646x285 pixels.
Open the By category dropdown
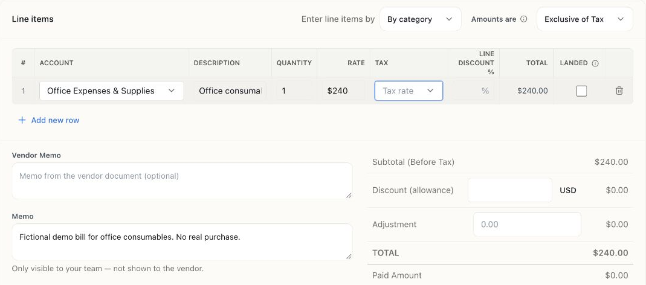[x=420, y=19]
